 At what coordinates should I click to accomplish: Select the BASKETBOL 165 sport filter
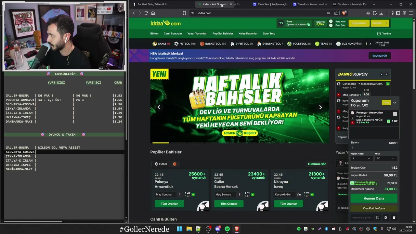[213, 44]
